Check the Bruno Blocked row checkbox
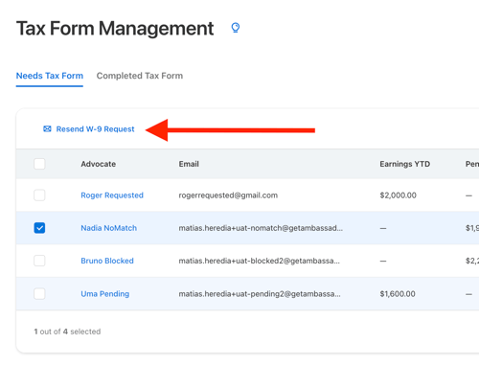This screenshot has width=479, height=389. coord(39,261)
